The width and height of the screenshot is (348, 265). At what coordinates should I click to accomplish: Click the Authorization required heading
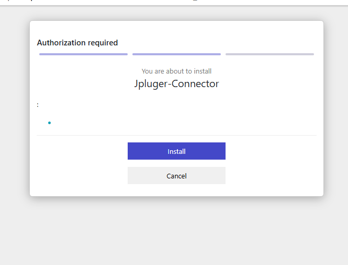[77, 43]
